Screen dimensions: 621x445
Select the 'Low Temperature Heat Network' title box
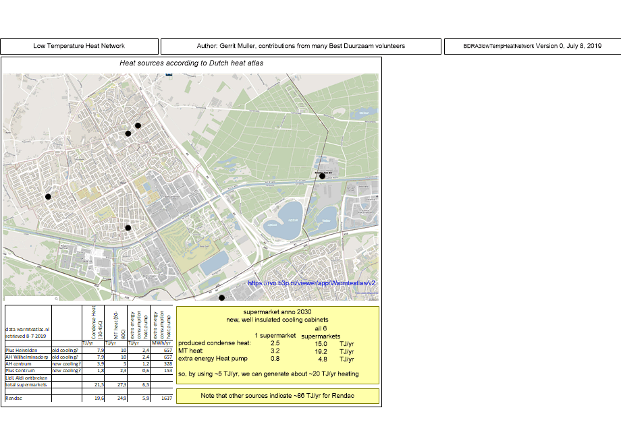click(x=79, y=47)
